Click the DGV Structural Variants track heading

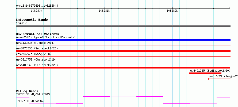click(x=37, y=34)
